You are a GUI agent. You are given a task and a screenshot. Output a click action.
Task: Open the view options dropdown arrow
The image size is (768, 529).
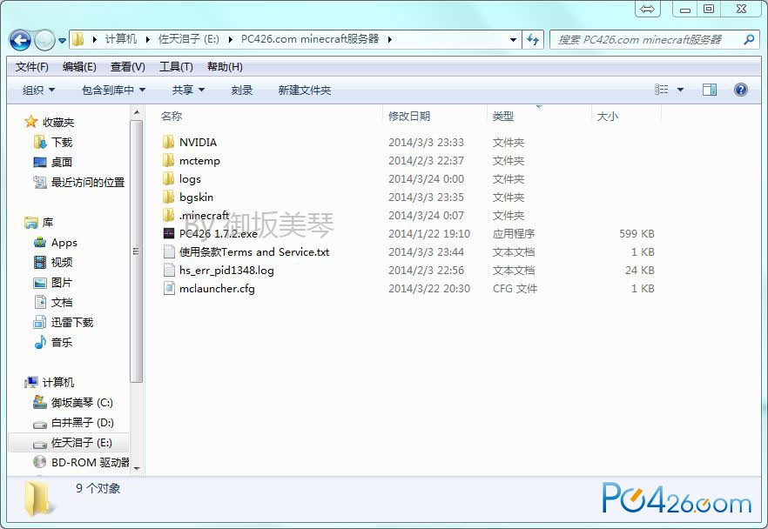(x=680, y=90)
